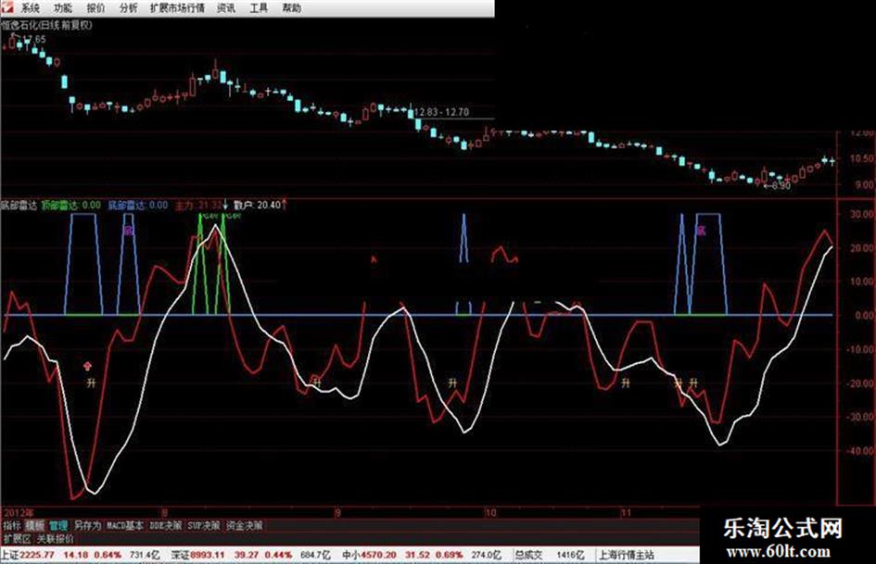
Task: Open the 帮助 menu
Action: pos(291,7)
